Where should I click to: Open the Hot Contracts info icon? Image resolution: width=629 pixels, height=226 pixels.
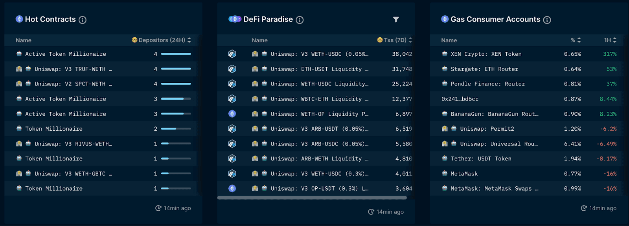tap(83, 20)
